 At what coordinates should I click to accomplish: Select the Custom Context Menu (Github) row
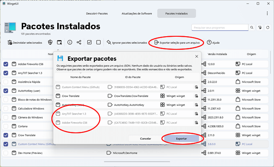tap(135, 144)
